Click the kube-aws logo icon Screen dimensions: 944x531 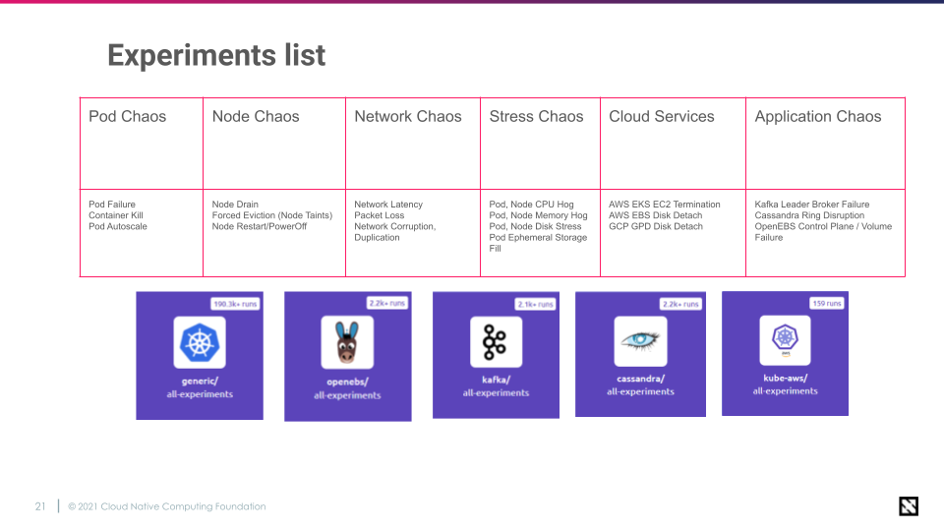785,340
